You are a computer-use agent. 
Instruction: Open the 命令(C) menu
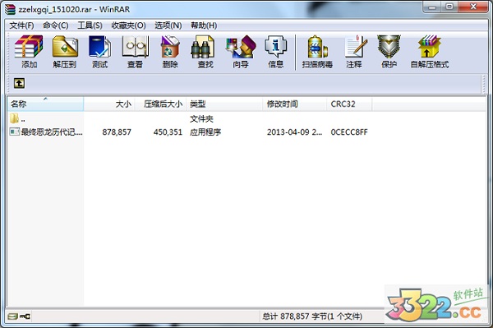(x=56, y=25)
